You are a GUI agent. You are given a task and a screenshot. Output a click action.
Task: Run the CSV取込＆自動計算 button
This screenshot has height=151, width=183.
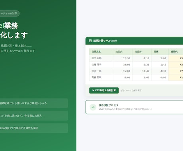click(104, 91)
